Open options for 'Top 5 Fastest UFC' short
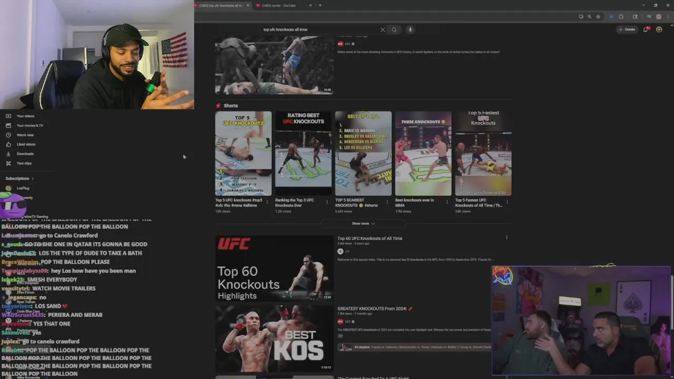 click(507, 202)
